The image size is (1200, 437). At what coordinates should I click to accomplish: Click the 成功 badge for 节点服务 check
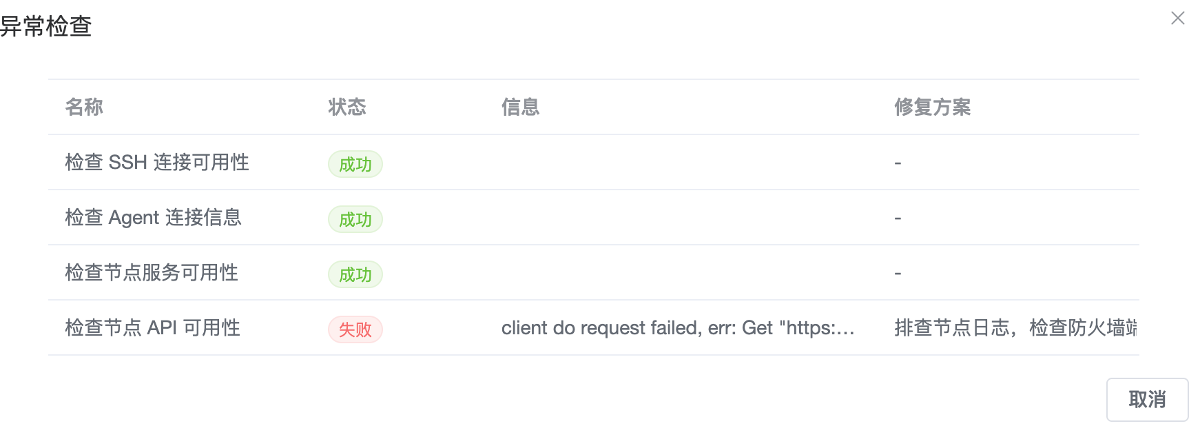pos(355,274)
